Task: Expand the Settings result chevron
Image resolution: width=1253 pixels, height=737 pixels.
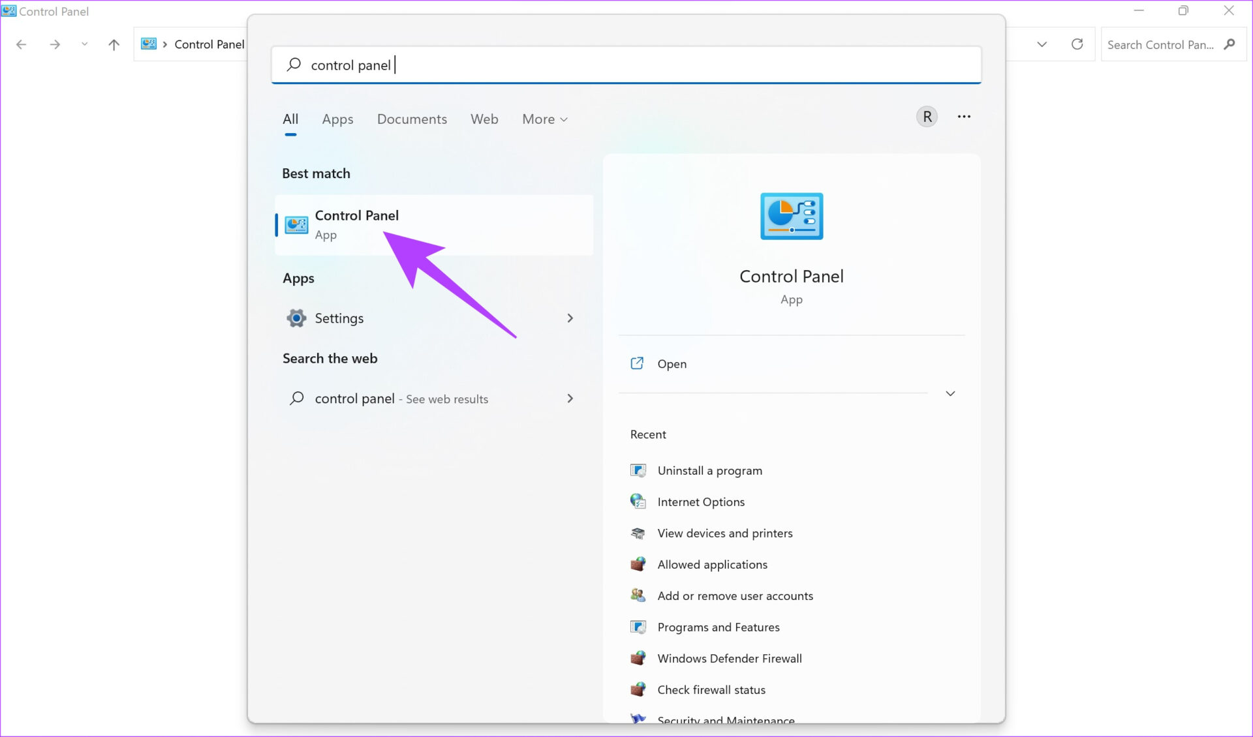Action: click(570, 318)
